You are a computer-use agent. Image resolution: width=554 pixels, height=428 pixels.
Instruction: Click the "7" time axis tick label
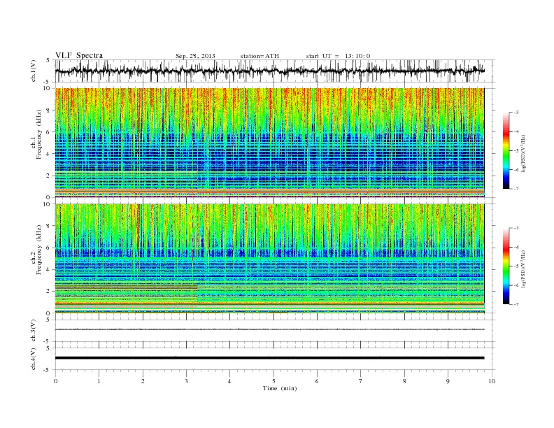click(x=361, y=381)
